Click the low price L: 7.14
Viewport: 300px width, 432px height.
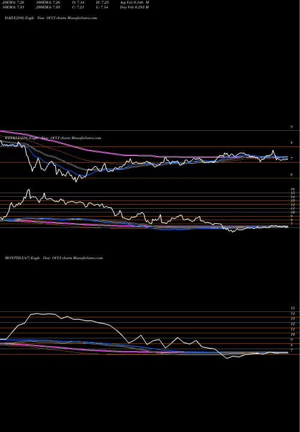101,7
